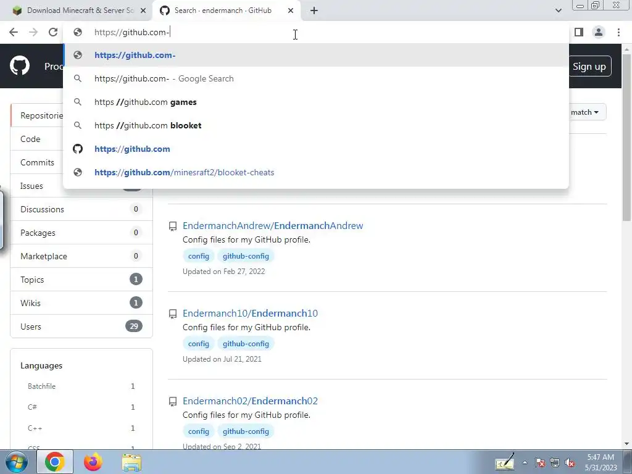632x474 pixels.
Task: Click github-config tag under EndermanchAndrew
Action: coord(246,256)
